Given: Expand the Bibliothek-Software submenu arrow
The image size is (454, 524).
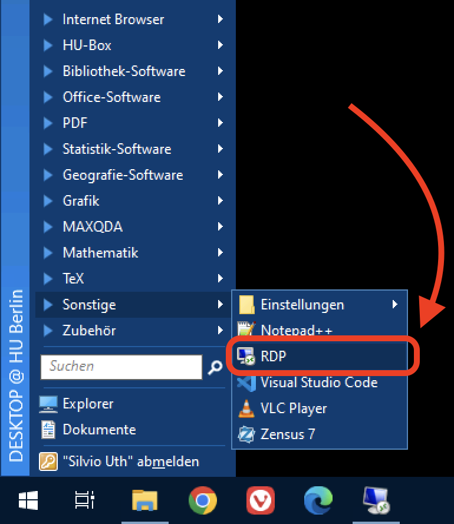Looking at the screenshot, I should [x=220, y=71].
